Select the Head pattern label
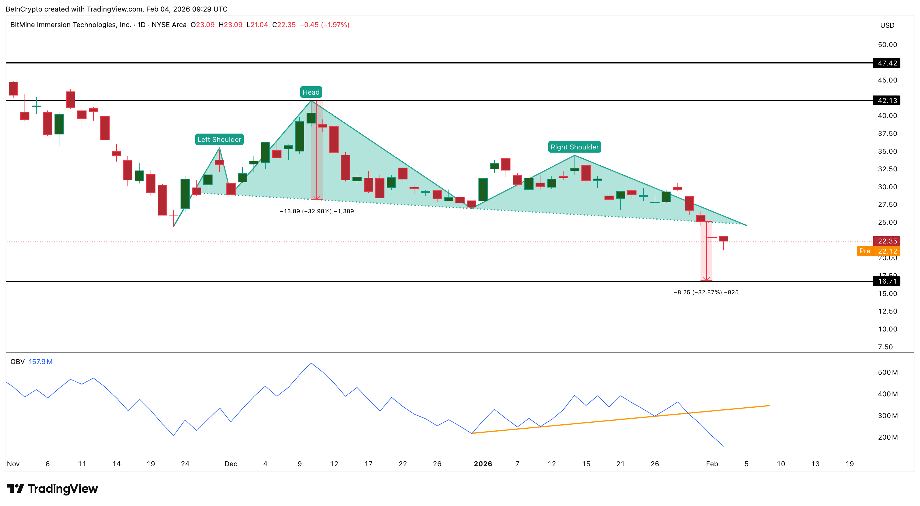 311,92
